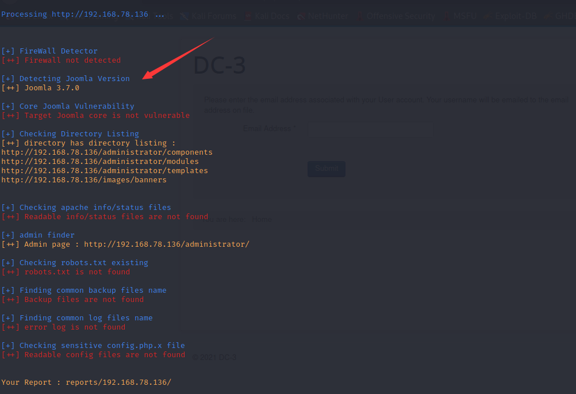Open Offensive Security bookmark in background browser

coord(396,16)
